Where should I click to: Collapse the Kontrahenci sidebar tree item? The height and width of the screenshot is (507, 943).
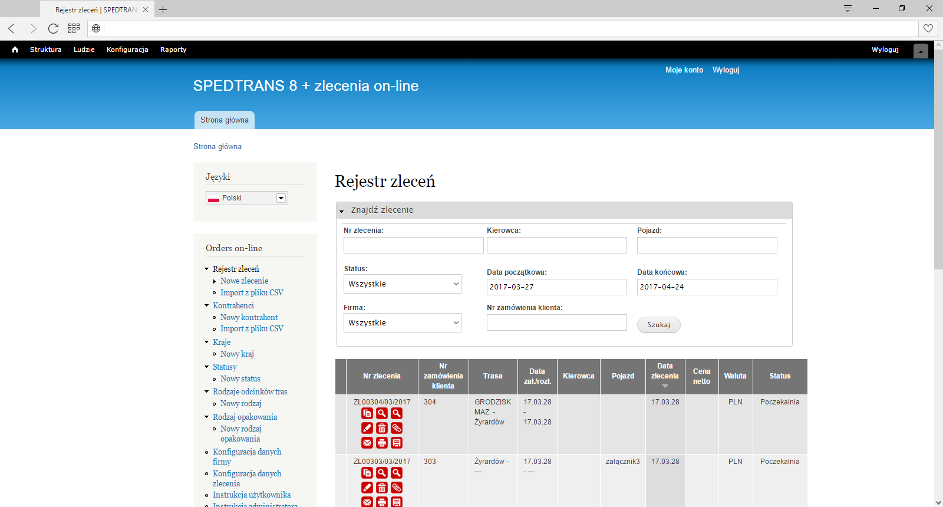click(207, 305)
